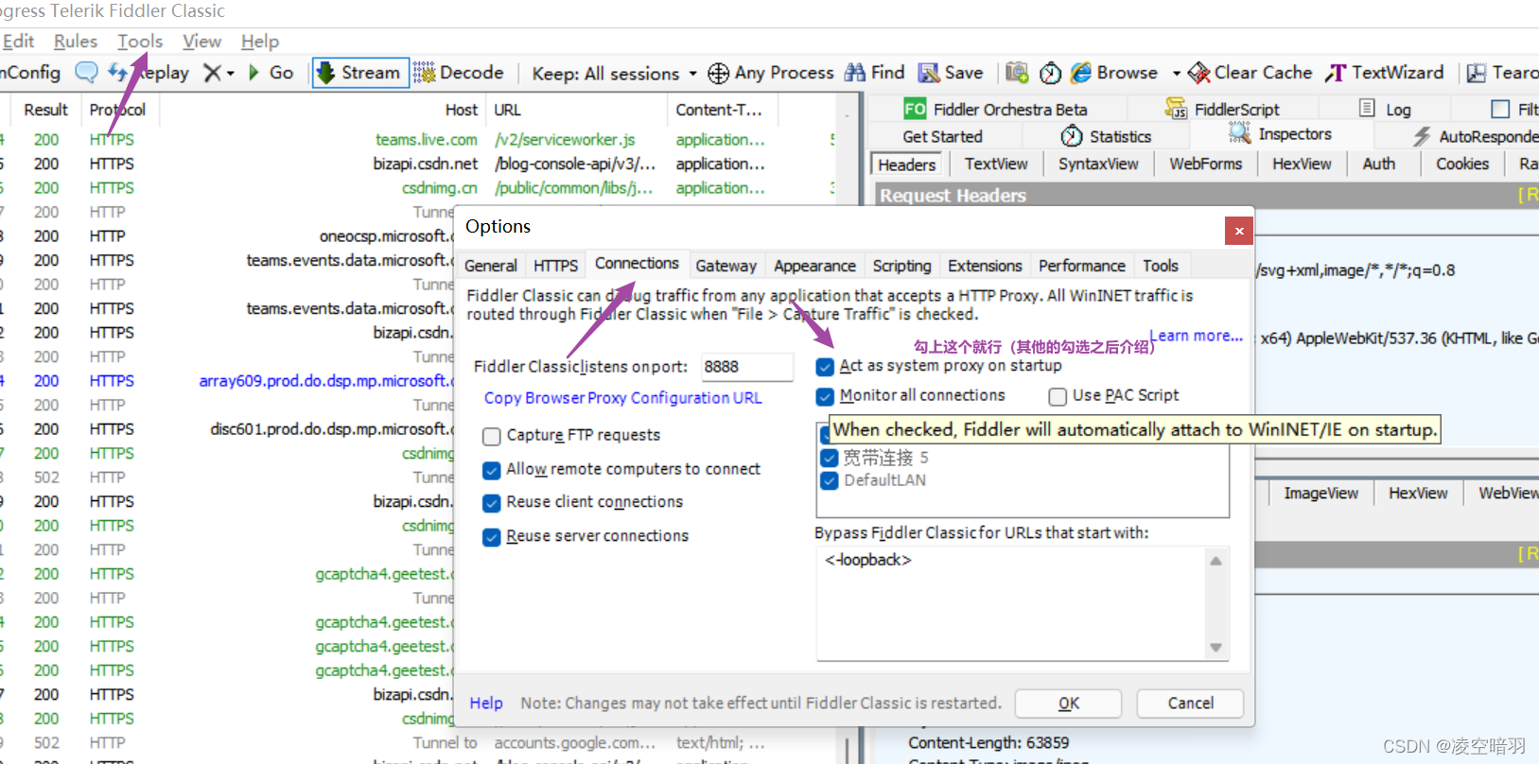Switch to the General options tab
Image resolution: width=1539 pixels, height=764 pixels.
491,267
